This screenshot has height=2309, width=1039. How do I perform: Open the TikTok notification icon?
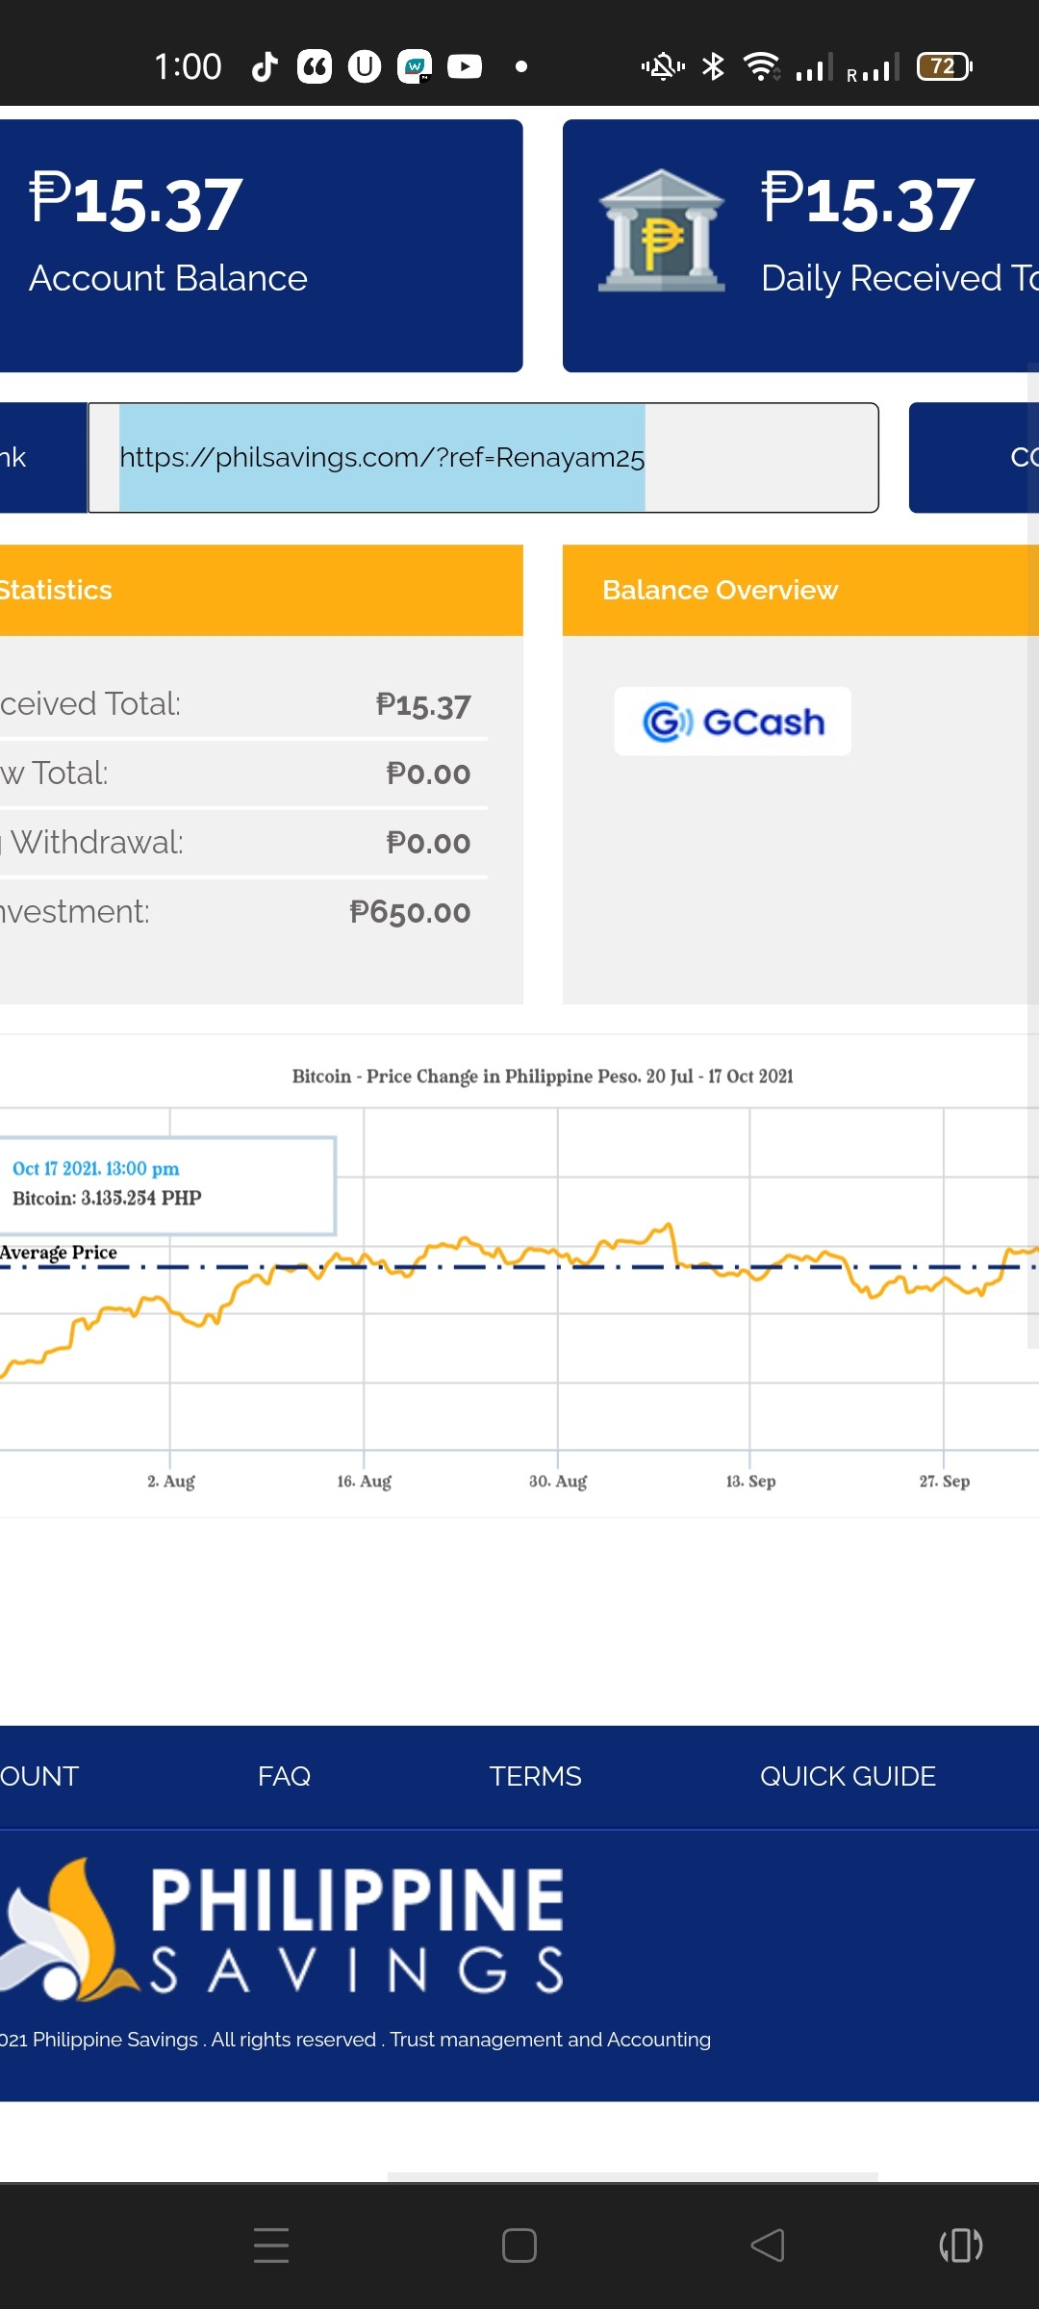[265, 66]
